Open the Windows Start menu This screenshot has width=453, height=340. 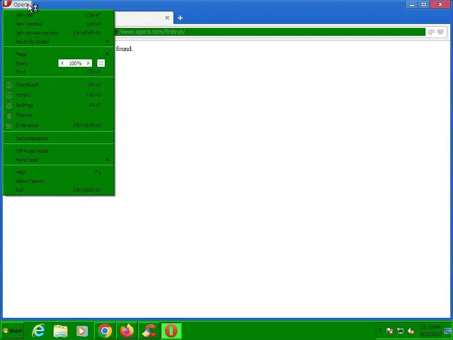[x=12, y=330]
